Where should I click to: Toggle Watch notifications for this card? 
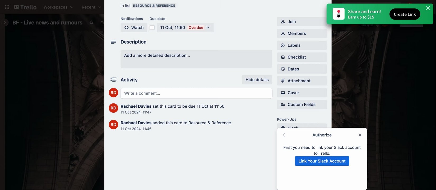pos(134,27)
